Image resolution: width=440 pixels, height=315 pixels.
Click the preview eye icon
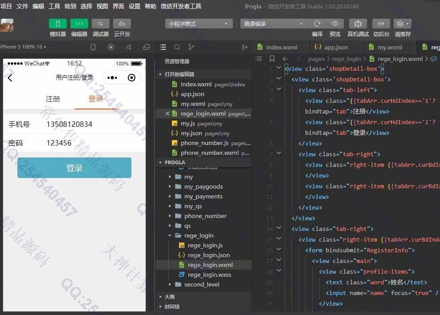click(335, 24)
